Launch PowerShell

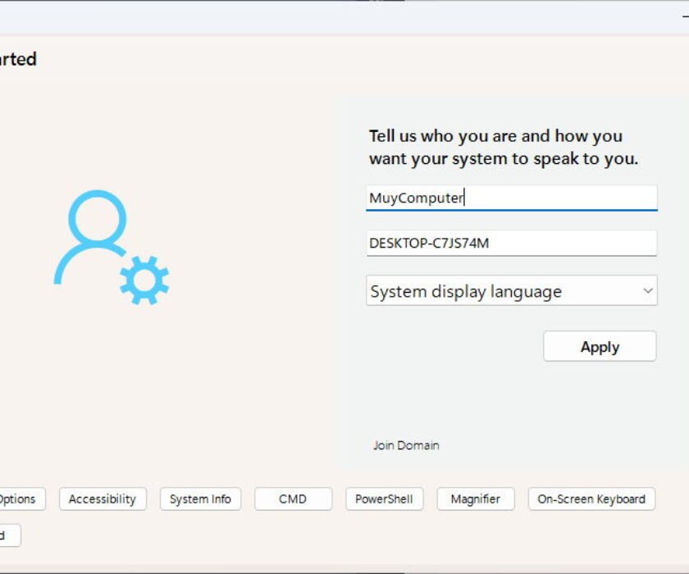[385, 499]
